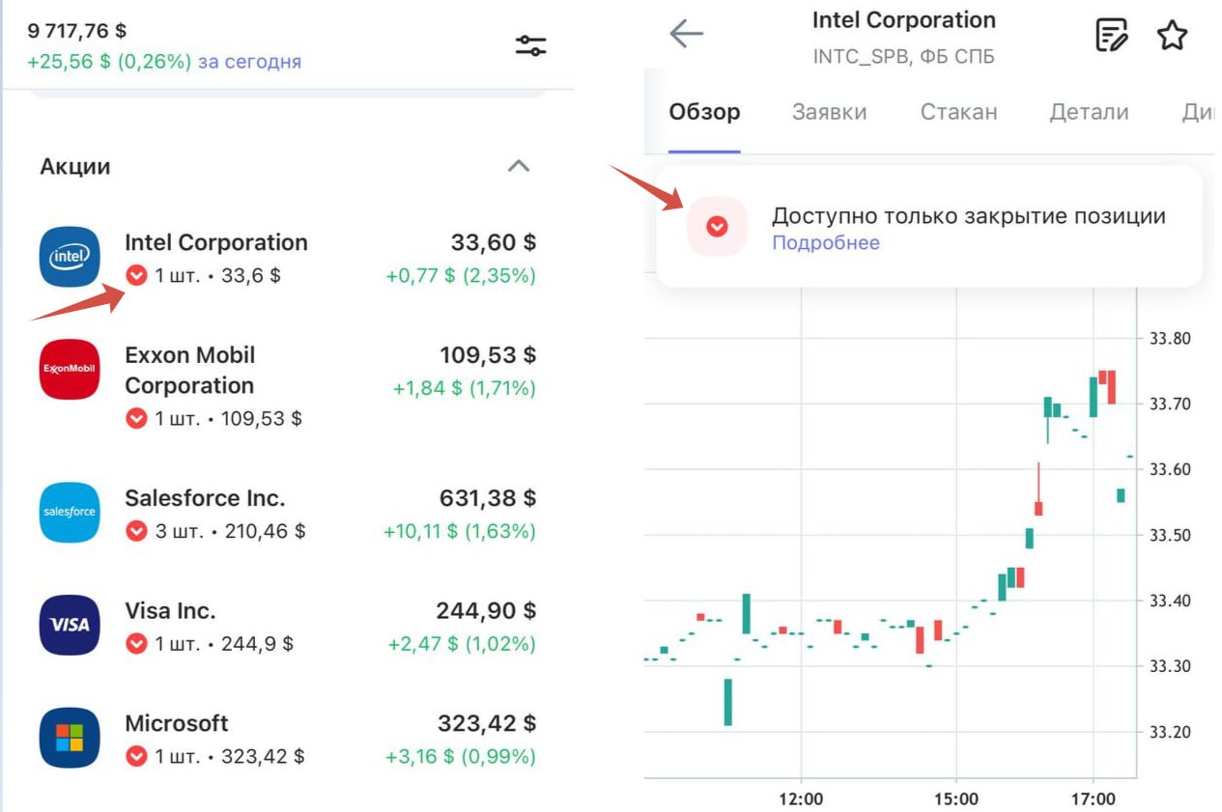Click the Подробнее link
Viewport: 1222px width, 812px height.
click(x=826, y=242)
